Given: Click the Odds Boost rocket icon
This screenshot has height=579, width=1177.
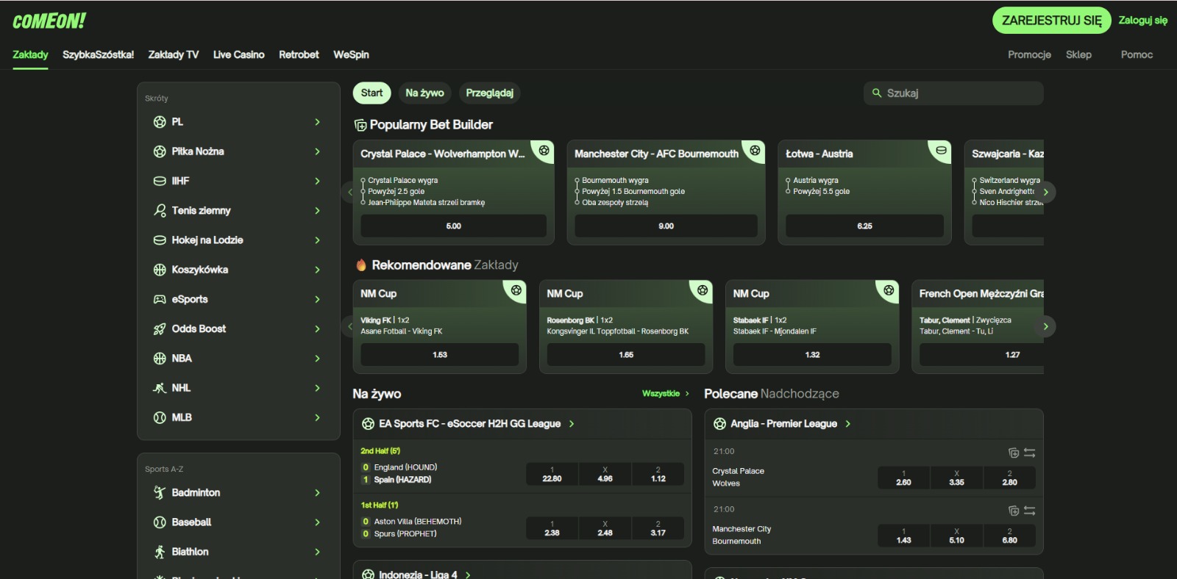Looking at the screenshot, I should click(160, 329).
